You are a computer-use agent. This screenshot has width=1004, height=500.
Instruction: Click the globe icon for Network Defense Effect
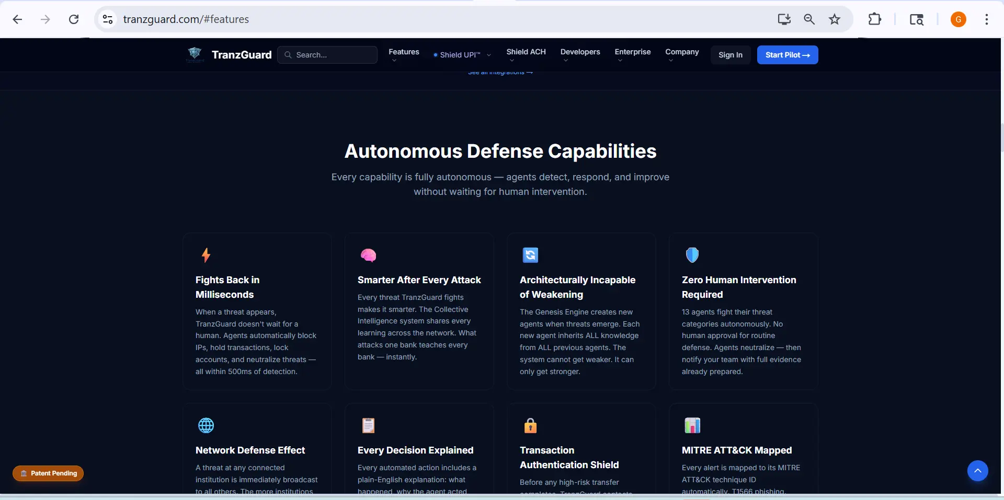coord(206,425)
